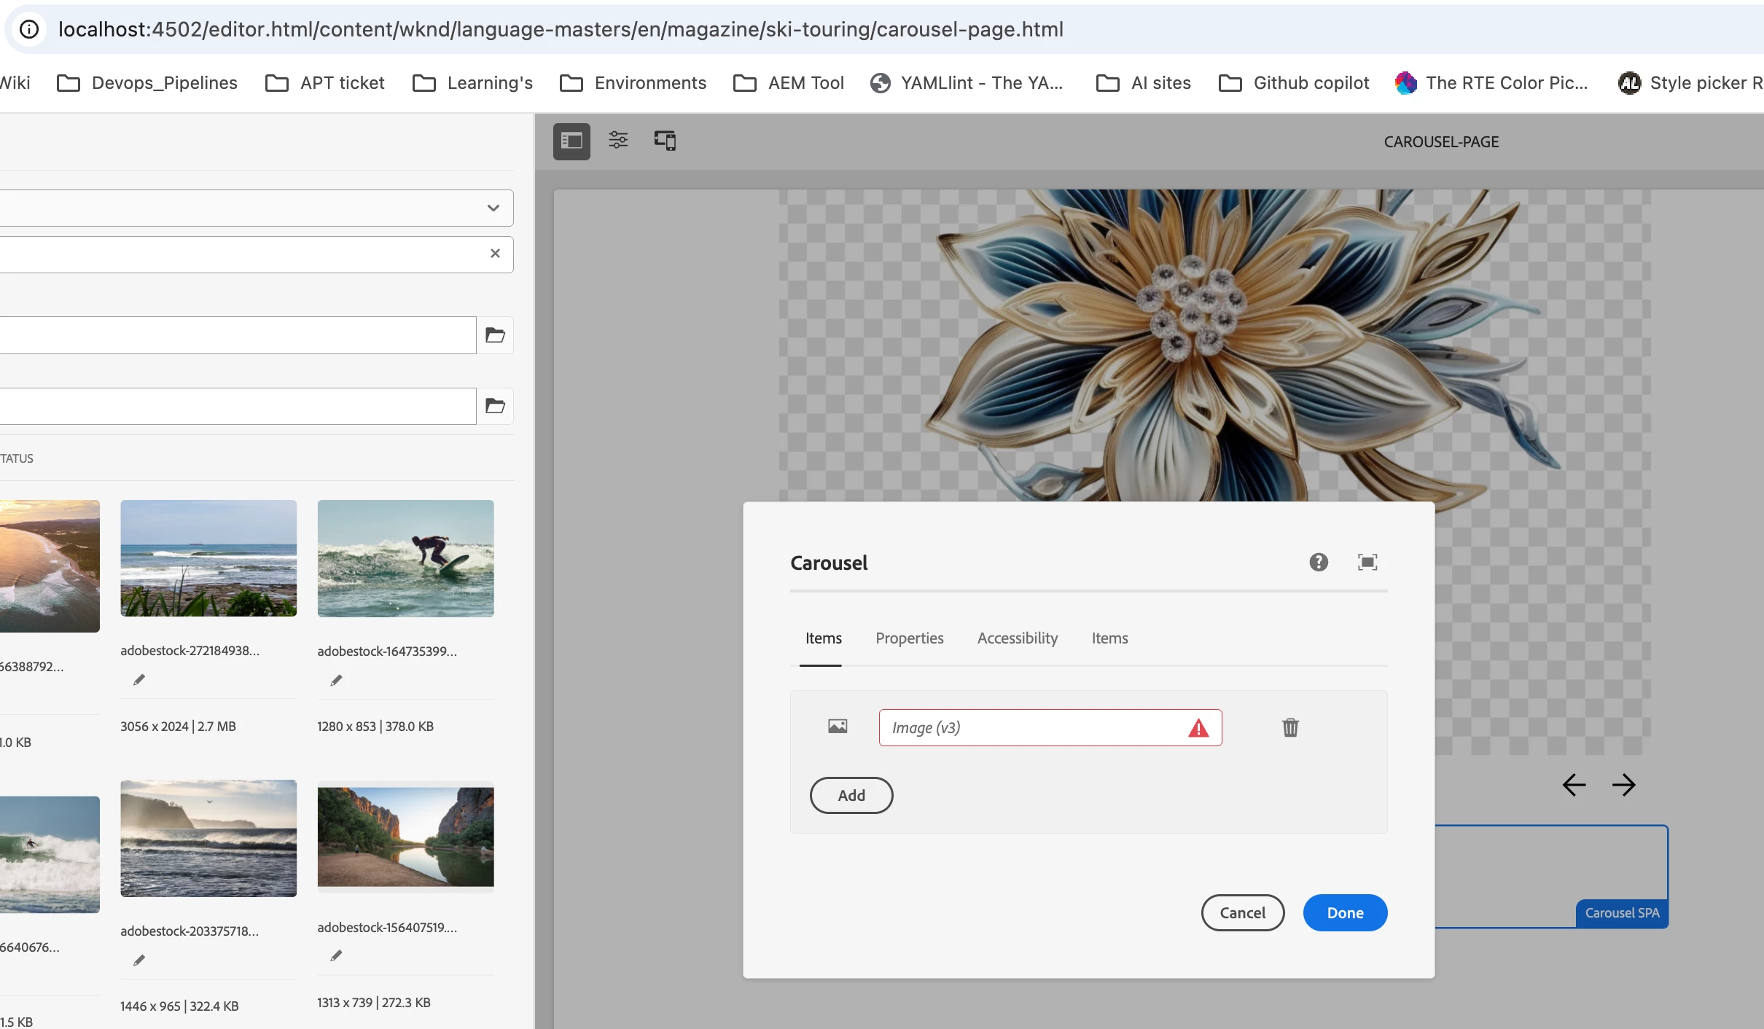The width and height of the screenshot is (1764, 1029).
Task: Go to the next carousel slide
Action: click(x=1624, y=785)
